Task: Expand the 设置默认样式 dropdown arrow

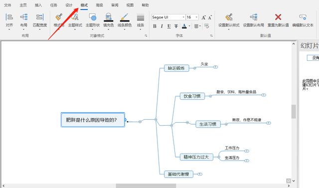Action: 229,29
